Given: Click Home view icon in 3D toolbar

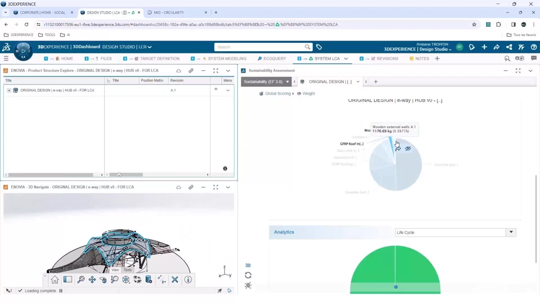Looking at the screenshot, I should coord(55,280).
